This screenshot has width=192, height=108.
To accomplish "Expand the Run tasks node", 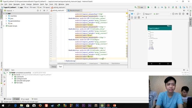I will coord(12,83).
